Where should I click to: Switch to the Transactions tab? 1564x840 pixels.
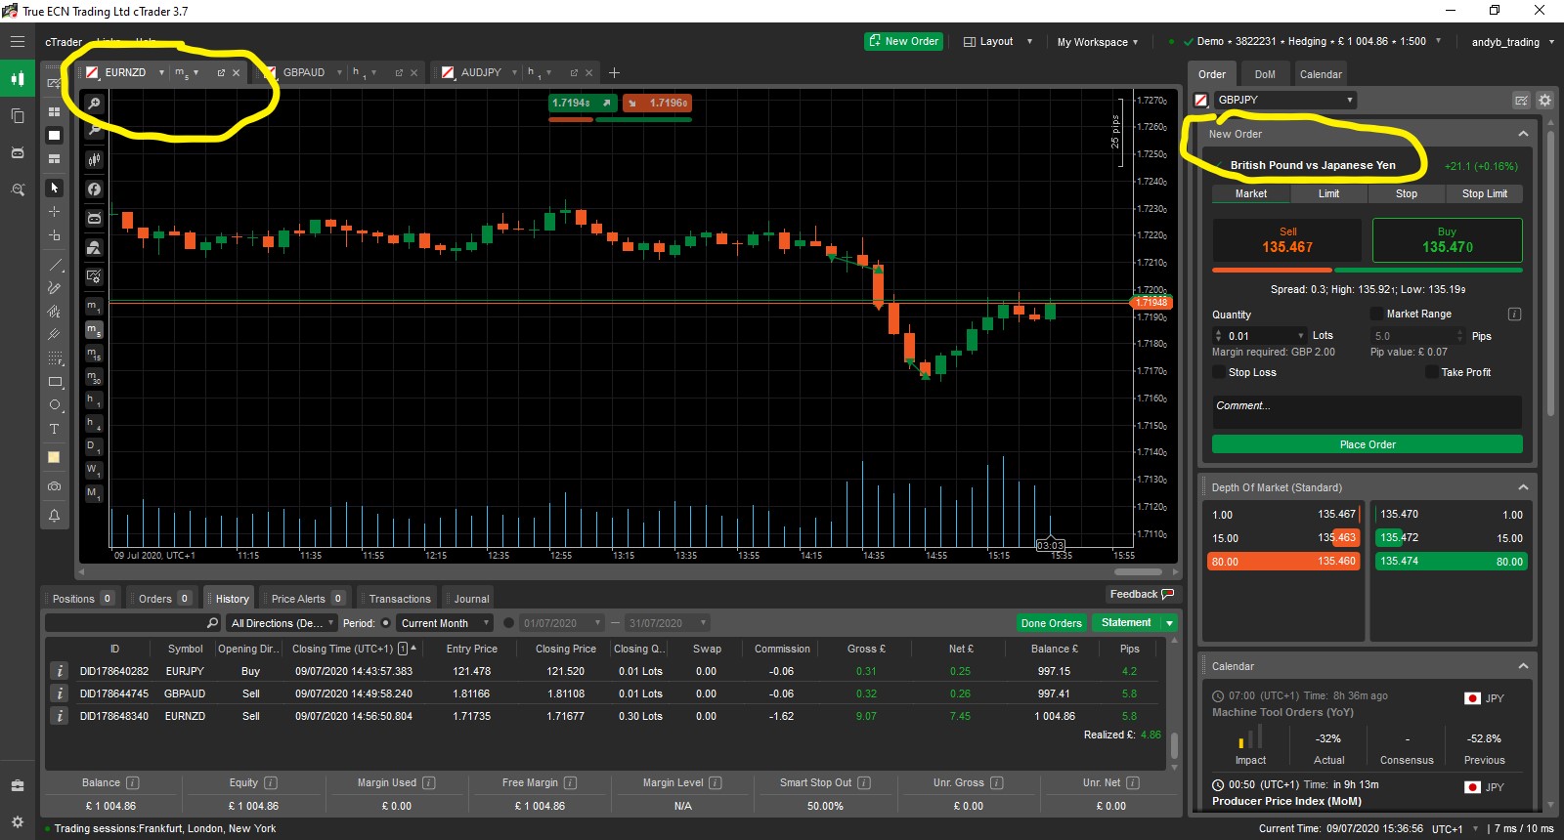pyautogui.click(x=399, y=599)
